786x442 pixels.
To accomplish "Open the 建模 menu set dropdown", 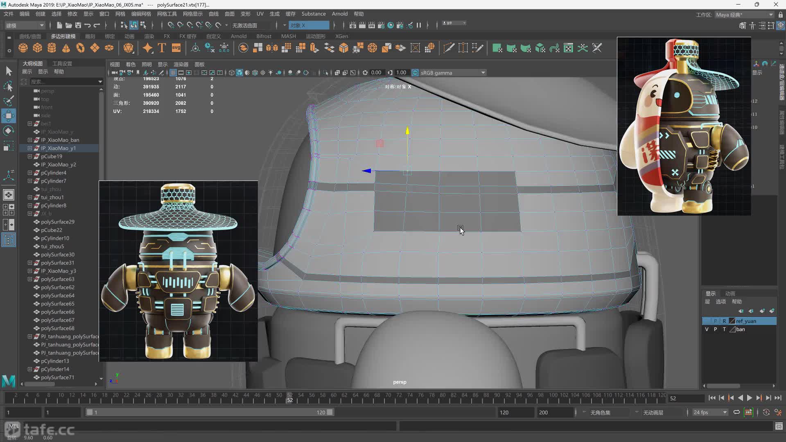I will pyautogui.click(x=25, y=25).
